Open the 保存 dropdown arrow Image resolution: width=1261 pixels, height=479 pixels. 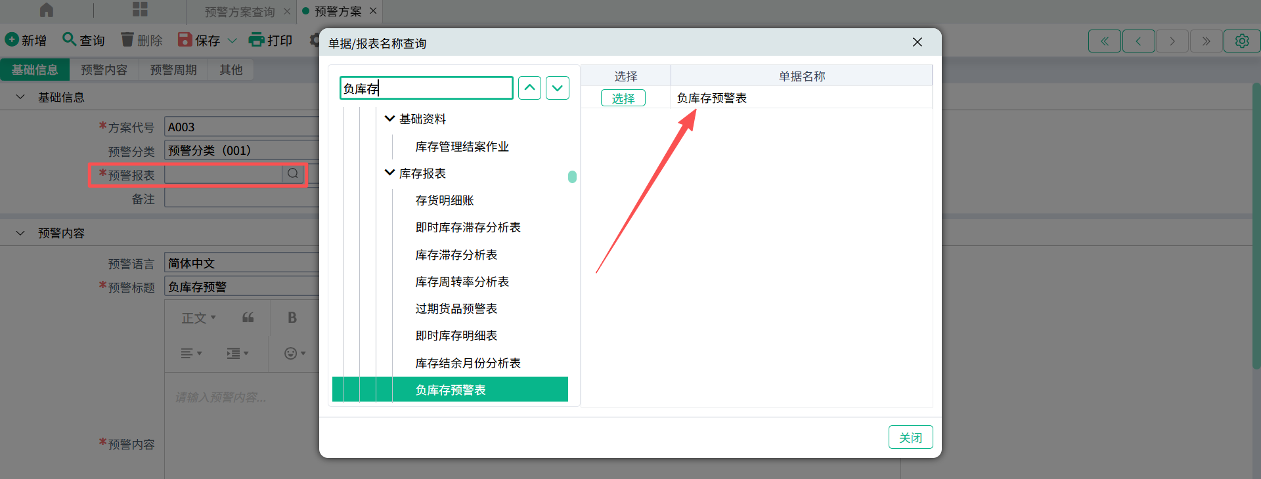tap(232, 41)
